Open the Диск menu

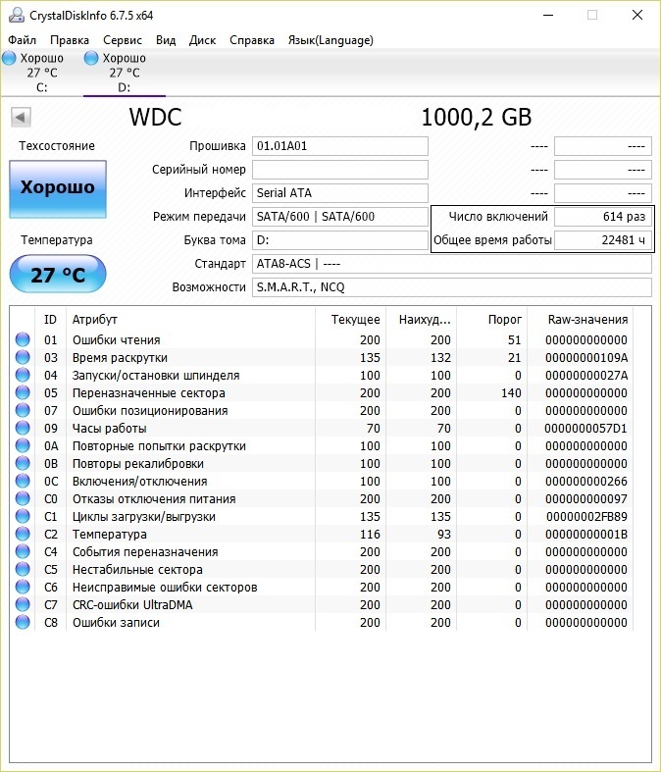coord(202,40)
